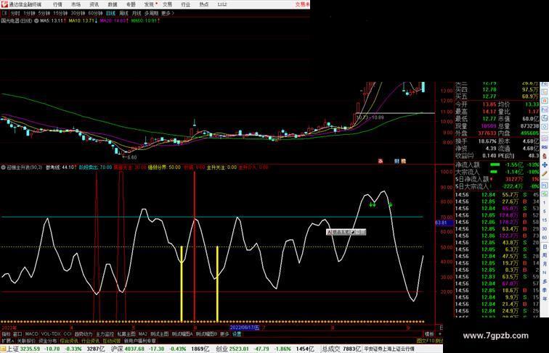Select 月线 monthly period

pyautogui.click(x=137, y=13)
